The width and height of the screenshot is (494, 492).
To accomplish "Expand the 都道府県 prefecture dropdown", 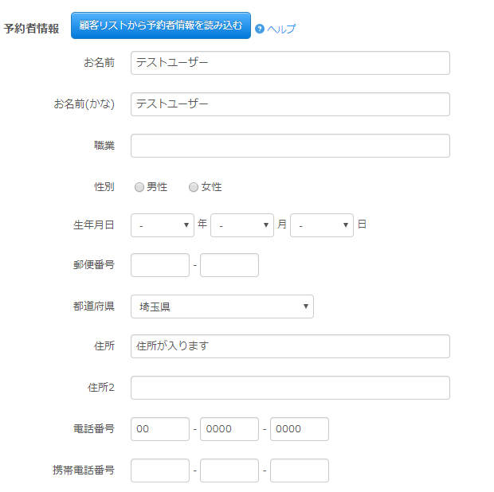I will tap(222, 307).
